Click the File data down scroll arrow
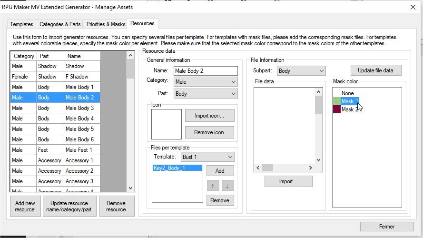 pyautogui.click(x=319, y=160)
